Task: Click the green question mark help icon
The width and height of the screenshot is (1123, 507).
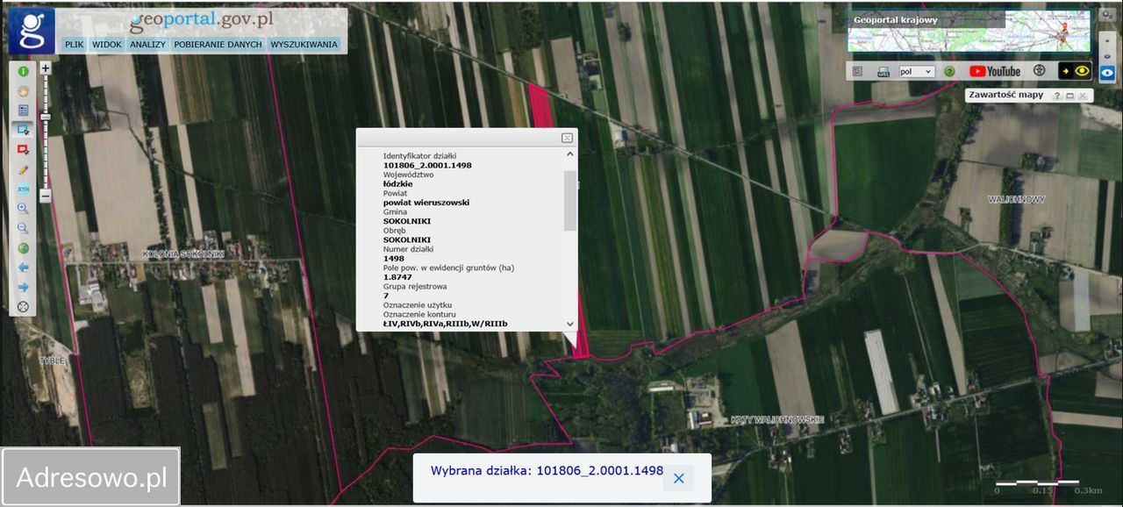Action: click(x=949, y=71)
